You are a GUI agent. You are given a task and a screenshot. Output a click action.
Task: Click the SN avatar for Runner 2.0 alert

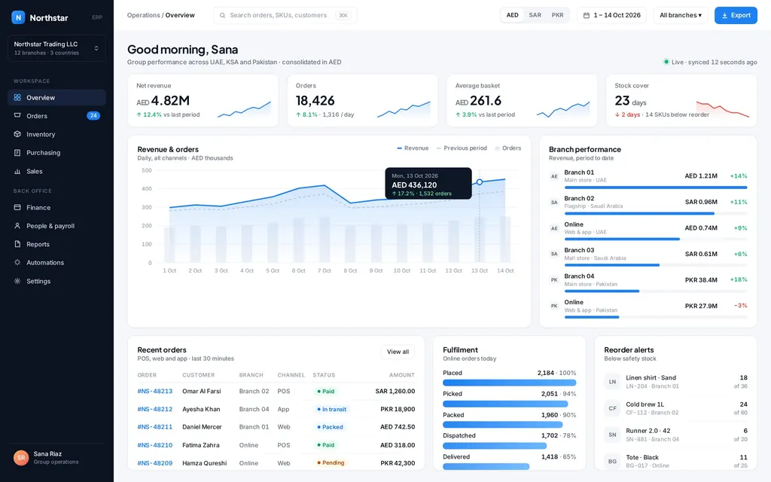coord(612,435)
